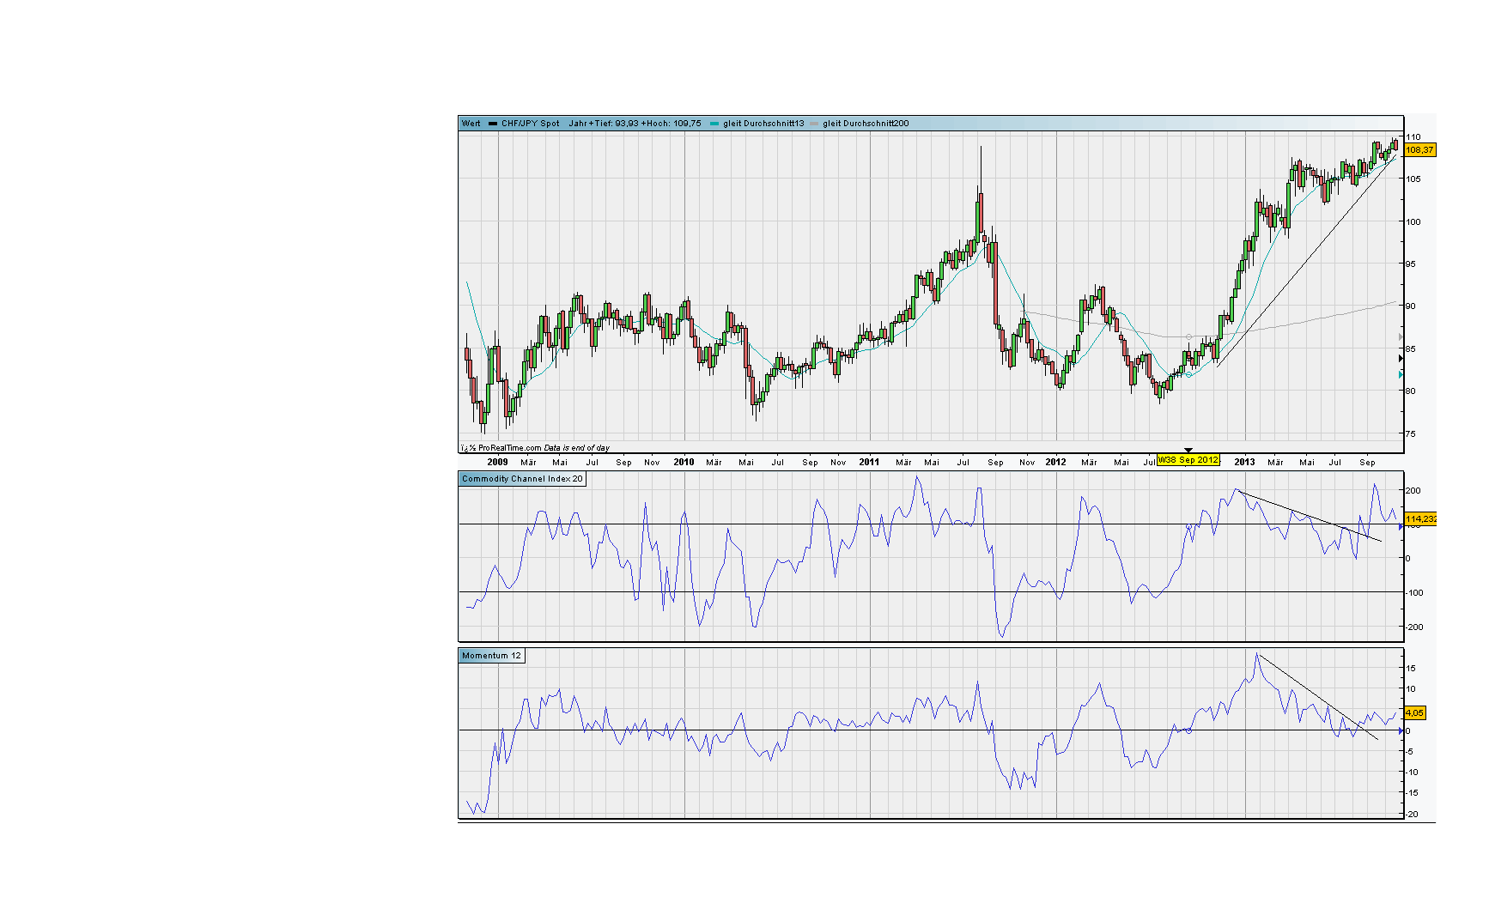1489x915 pixels.
Task: Select the gleit Durchschnitt200 legend label
Action: pos(866,124)
